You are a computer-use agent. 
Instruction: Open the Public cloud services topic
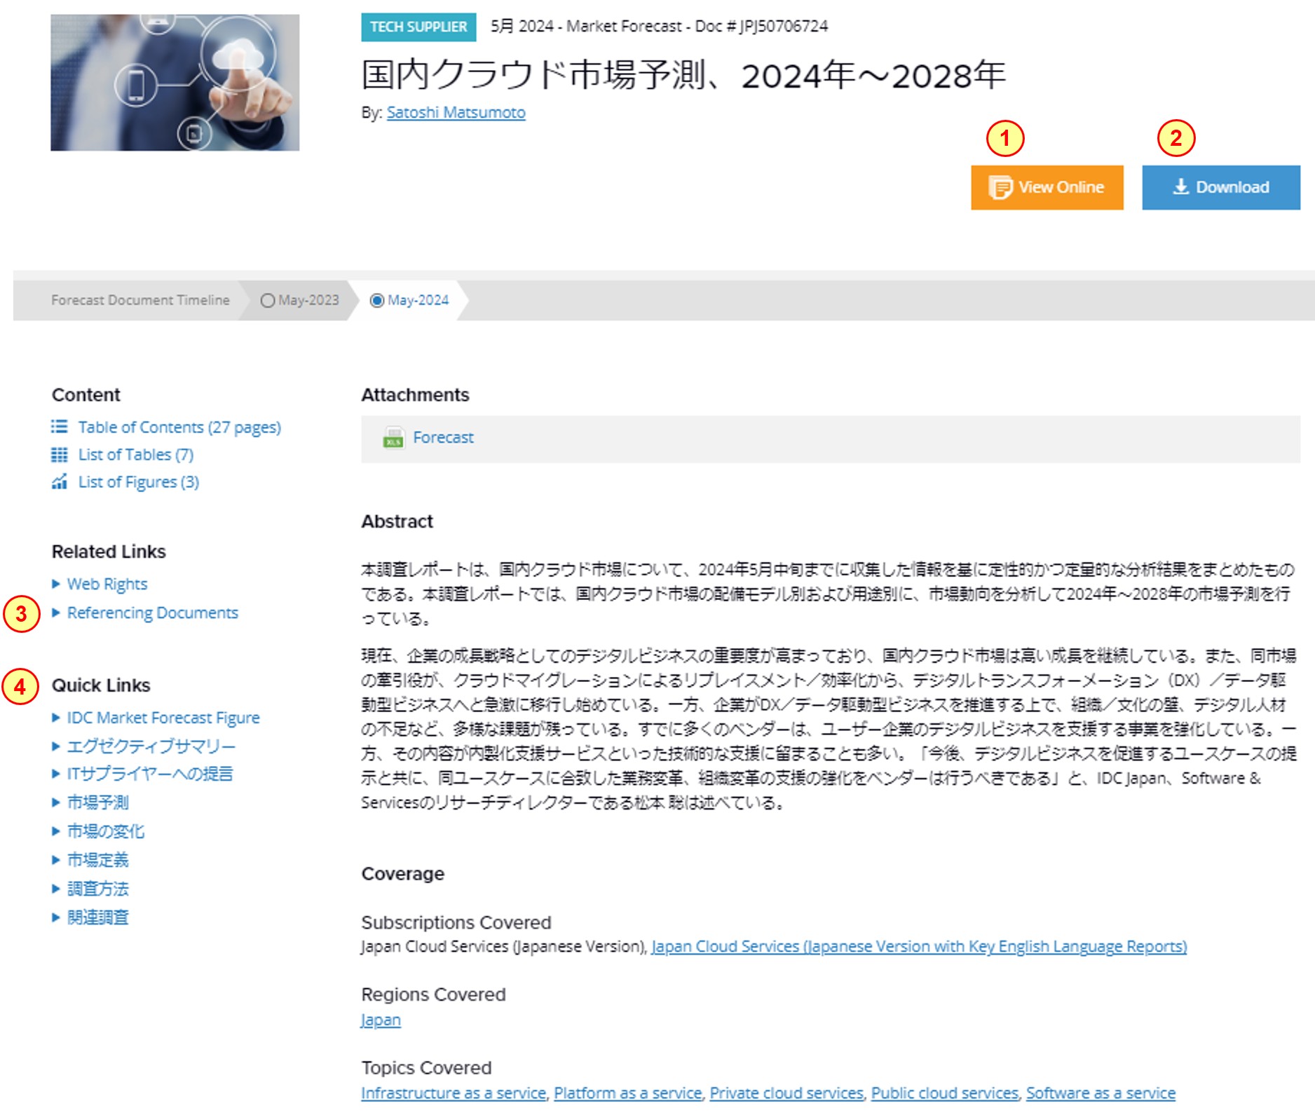tap(945, 1093)
